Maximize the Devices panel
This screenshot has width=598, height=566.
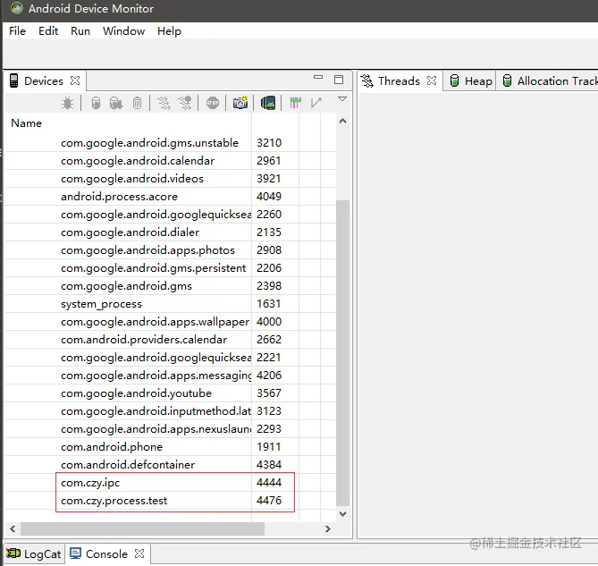(339, 80)
